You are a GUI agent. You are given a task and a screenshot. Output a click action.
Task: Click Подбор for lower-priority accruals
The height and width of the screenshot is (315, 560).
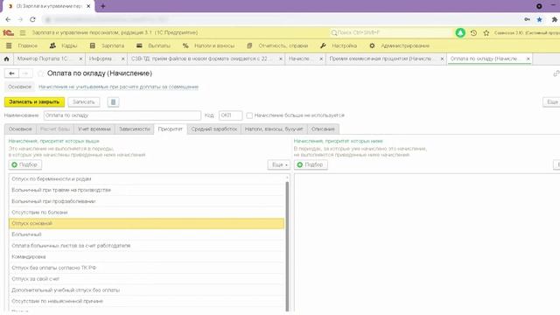[x=311, y=164]
